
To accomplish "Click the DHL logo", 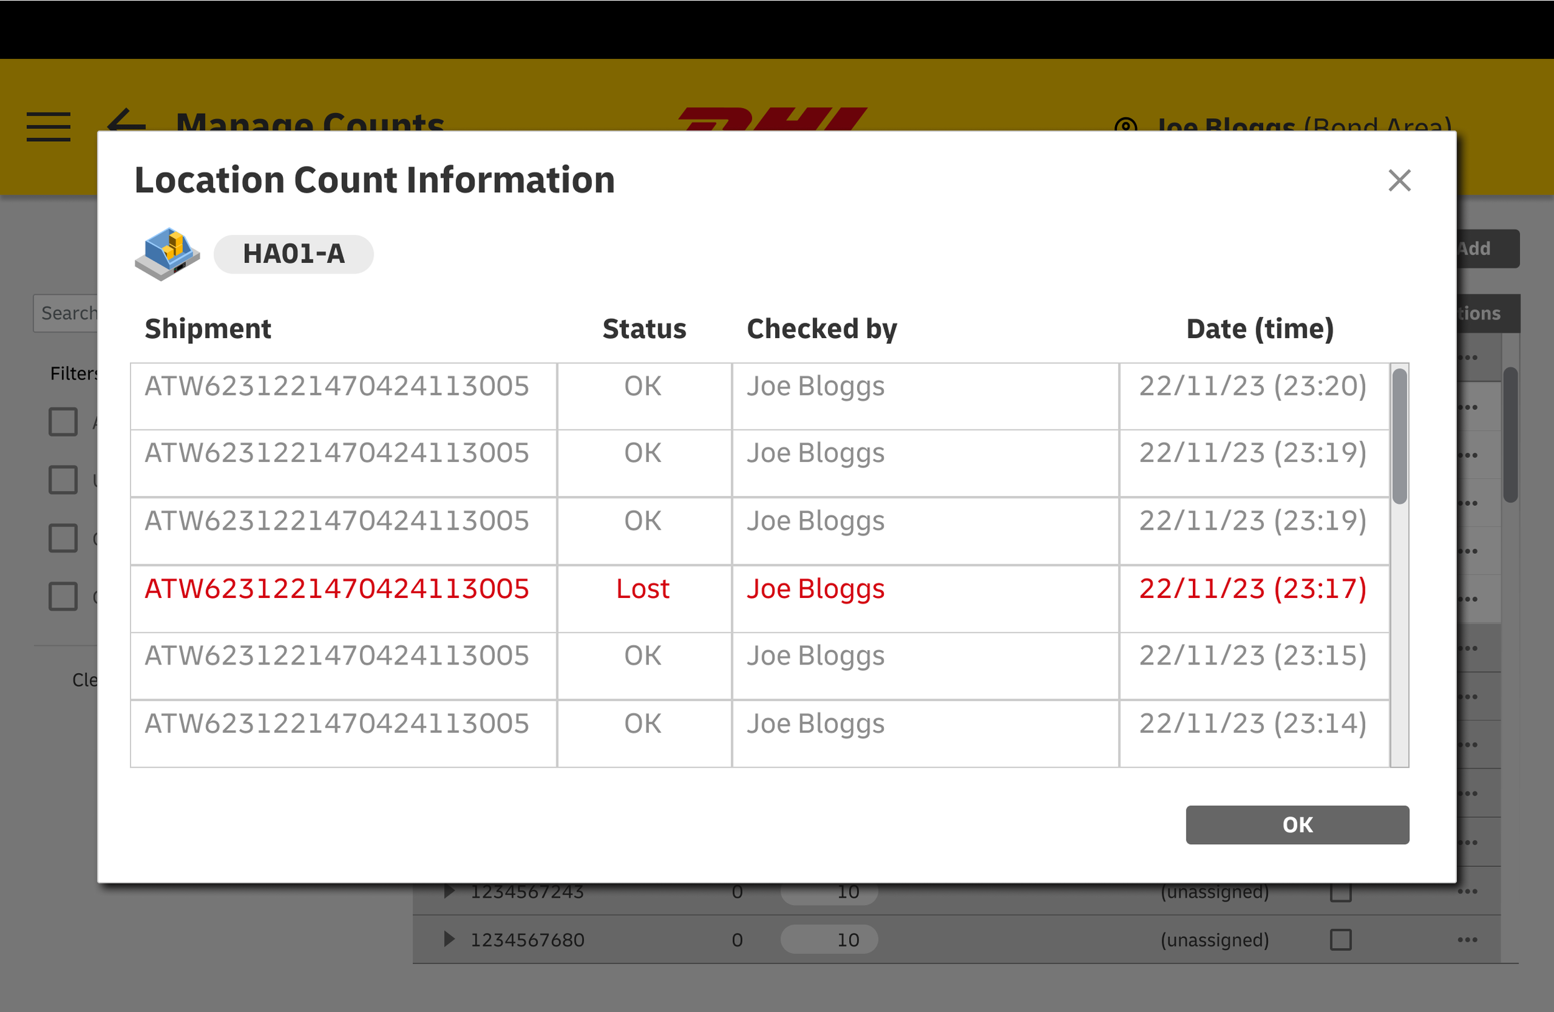I will (773, 118).
